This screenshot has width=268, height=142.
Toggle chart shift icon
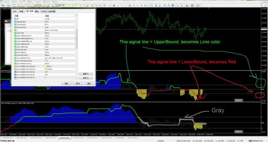click(x=182, y=5)
